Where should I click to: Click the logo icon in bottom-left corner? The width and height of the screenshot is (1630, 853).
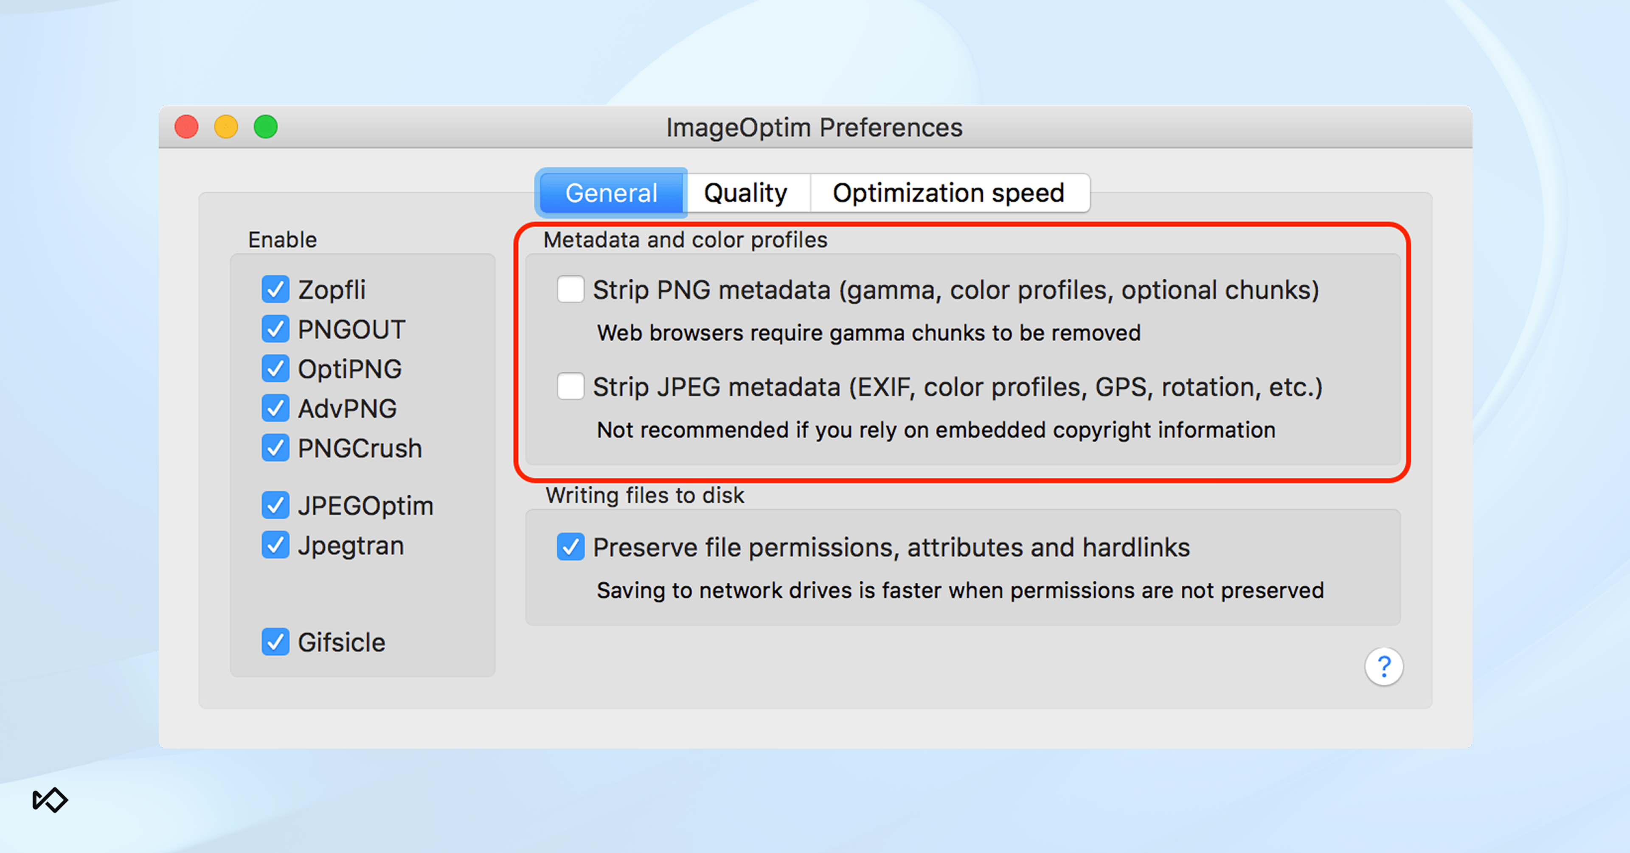click(x=50, y=800)
